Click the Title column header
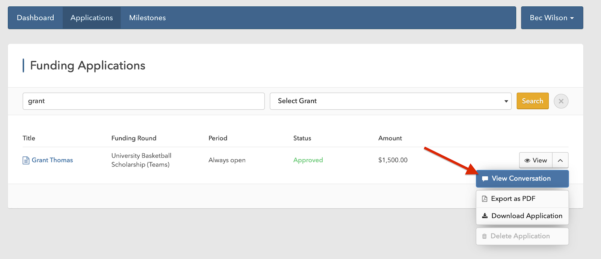 click(x=29, y=138)
